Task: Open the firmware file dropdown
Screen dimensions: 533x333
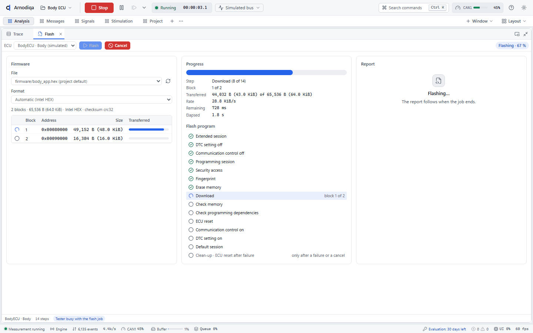Action: click(86, 81)
